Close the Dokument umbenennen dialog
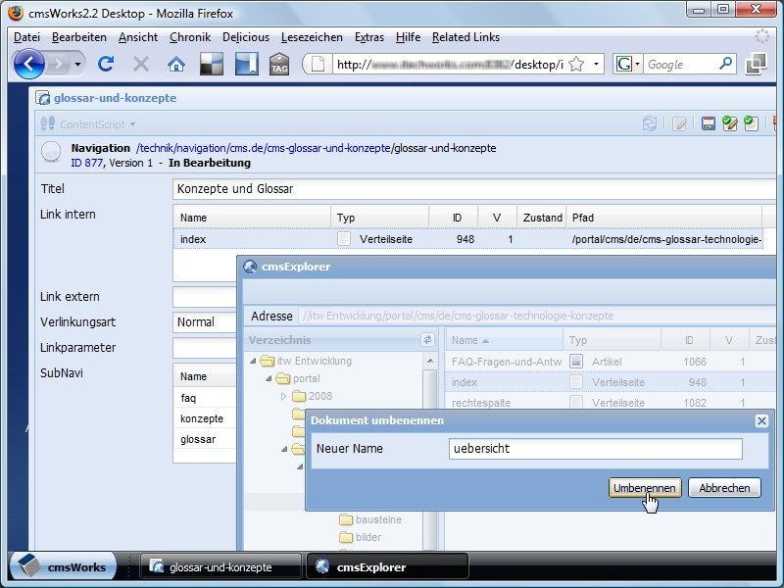 pyautogui.click(x=761, y=421)
